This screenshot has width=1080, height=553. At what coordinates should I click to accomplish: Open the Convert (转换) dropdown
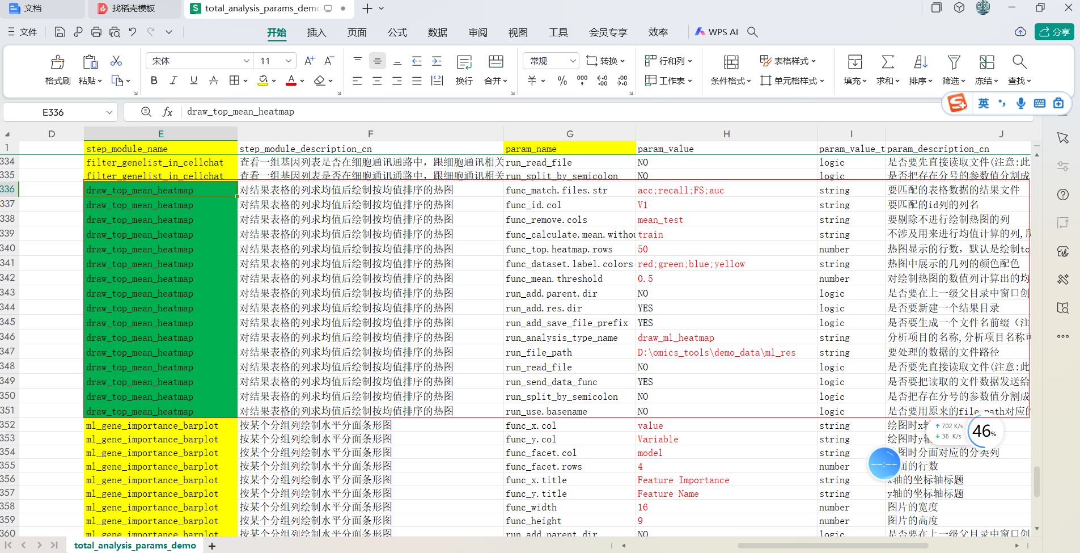pyautogui.click(x=605, y=61)
